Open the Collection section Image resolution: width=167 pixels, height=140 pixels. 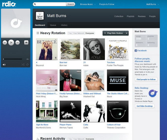tap(119, 16)
